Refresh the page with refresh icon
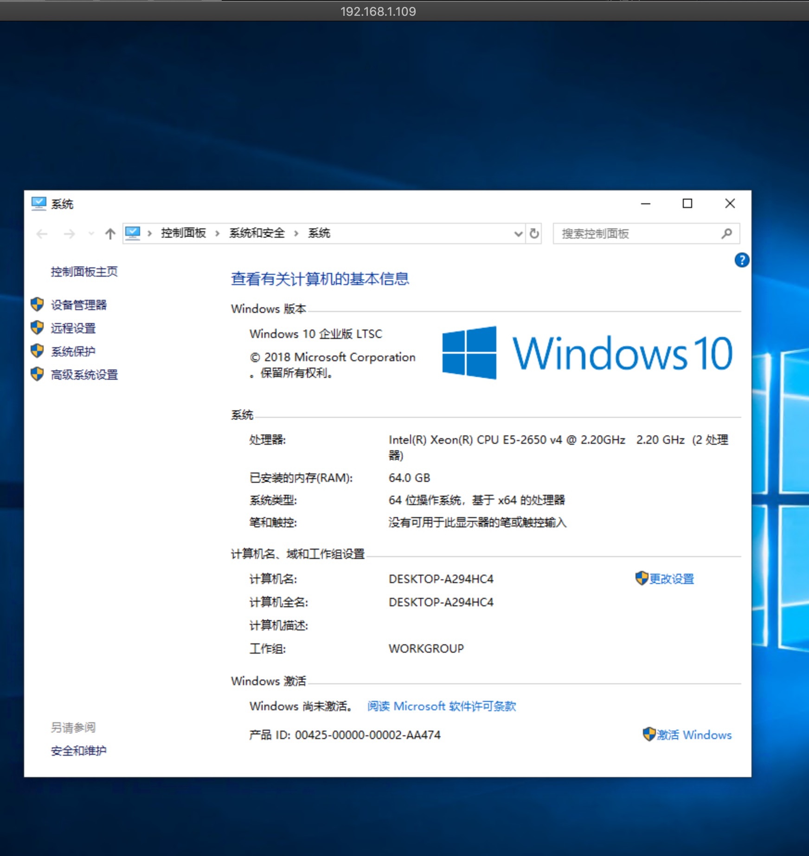This screenshot has height=856, width=809. click(x=534, y=233)
